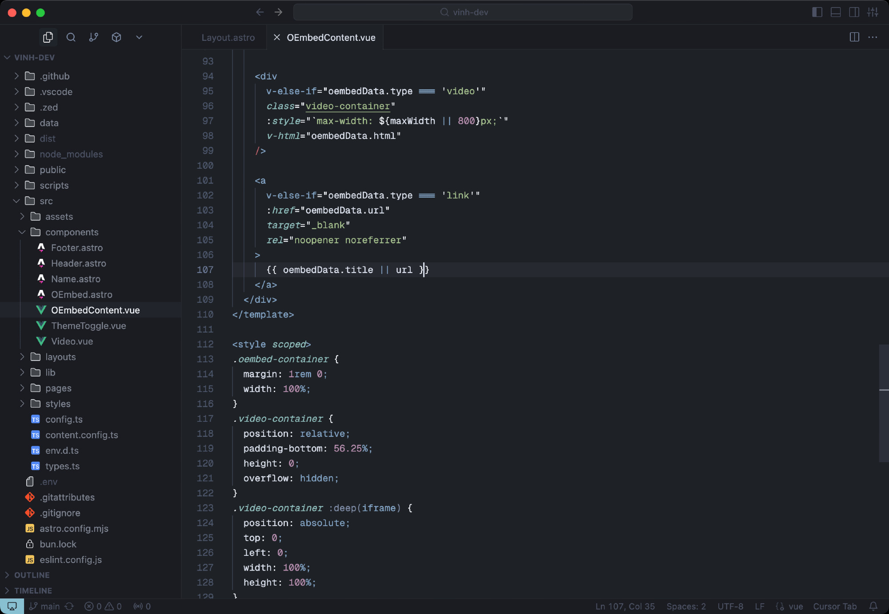
Task: Expand the dist folder
Action: pos(91,139)
